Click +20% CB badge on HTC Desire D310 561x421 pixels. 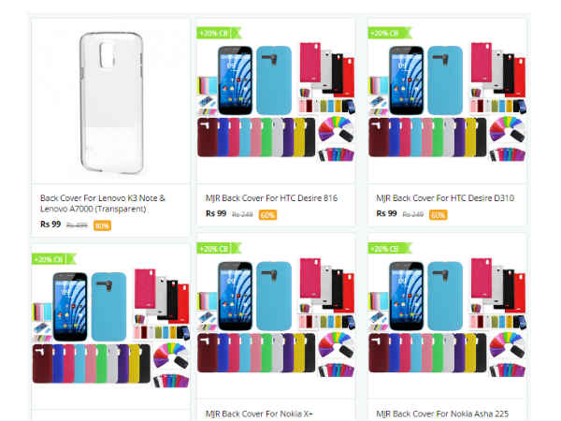[390, 34]
